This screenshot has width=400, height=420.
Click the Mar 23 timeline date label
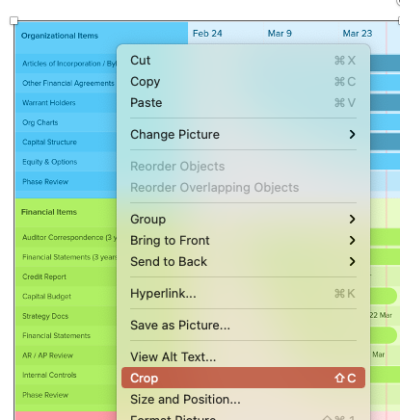[358, 34]
